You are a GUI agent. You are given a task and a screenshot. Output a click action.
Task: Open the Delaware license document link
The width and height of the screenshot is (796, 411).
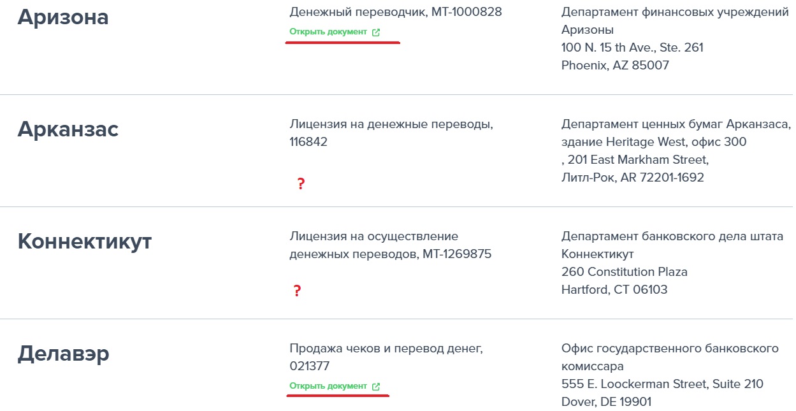point(335,386)
